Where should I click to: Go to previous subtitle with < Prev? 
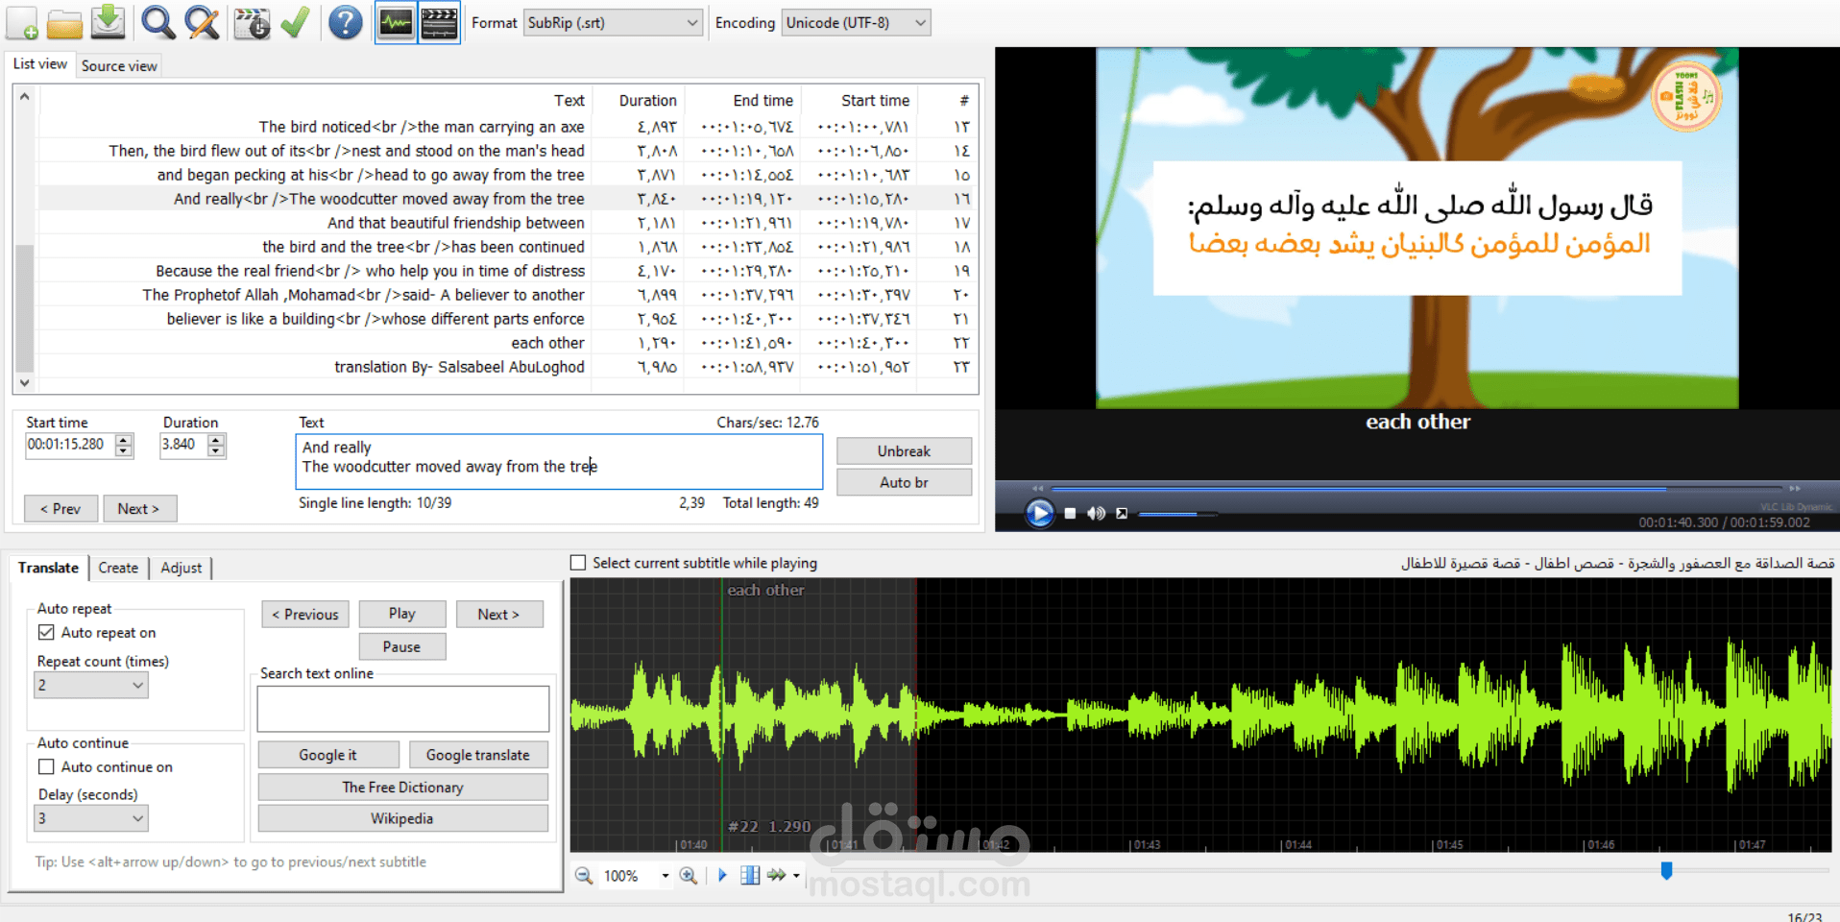click(61, 508)
